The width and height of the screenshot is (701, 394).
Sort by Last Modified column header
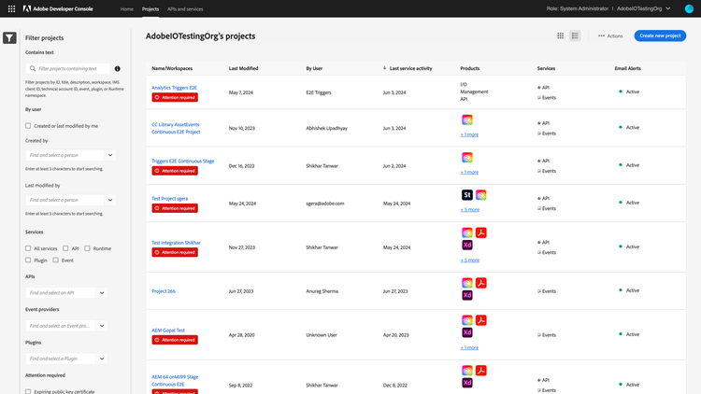(x=244, y=68)
